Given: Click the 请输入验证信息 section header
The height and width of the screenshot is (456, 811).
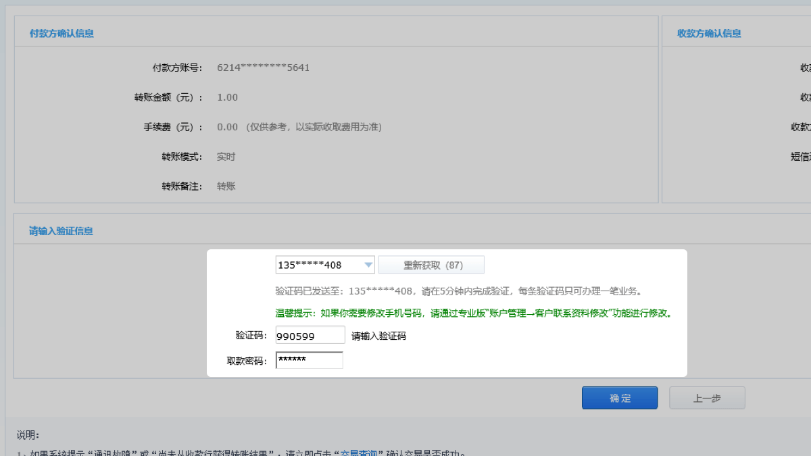Looking at the screenshot, I should [x=61, y=231].
